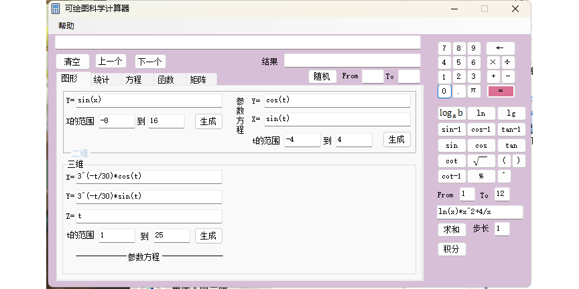The image size is (579, 289).
Task: Insert a closing parenthesis
Action: pyautogui.click(x=519, y=161)
